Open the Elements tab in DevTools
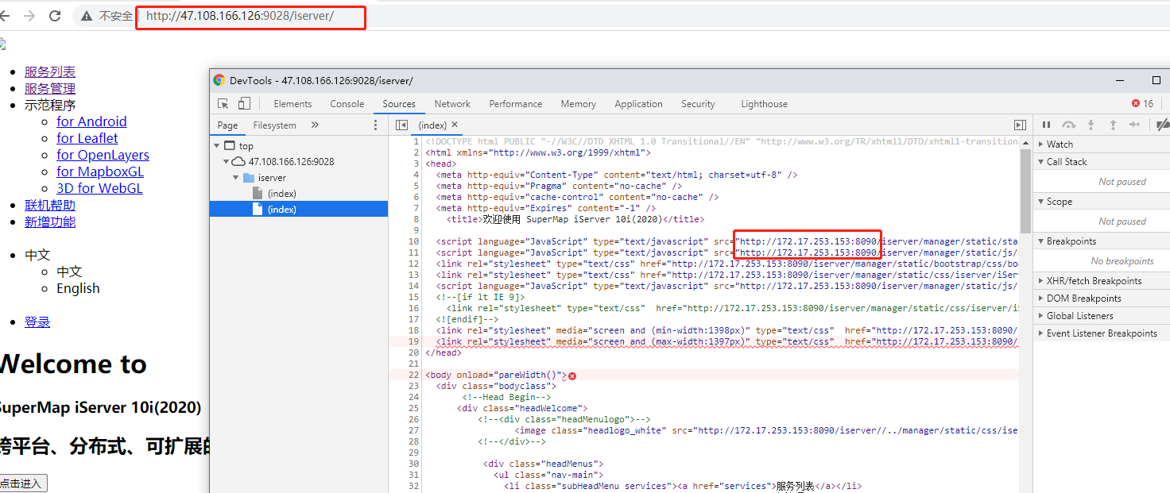This screenshot has height=493, width=1170. click(x=292, y=104)
